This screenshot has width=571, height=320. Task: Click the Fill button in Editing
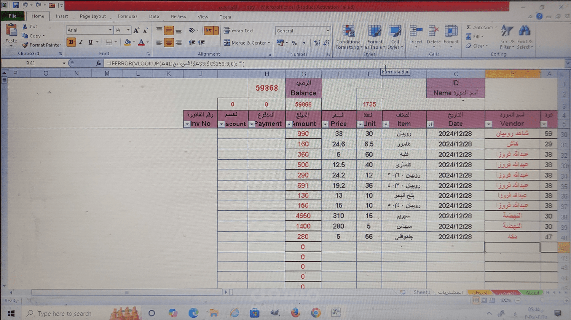click(x=475, y=37)
